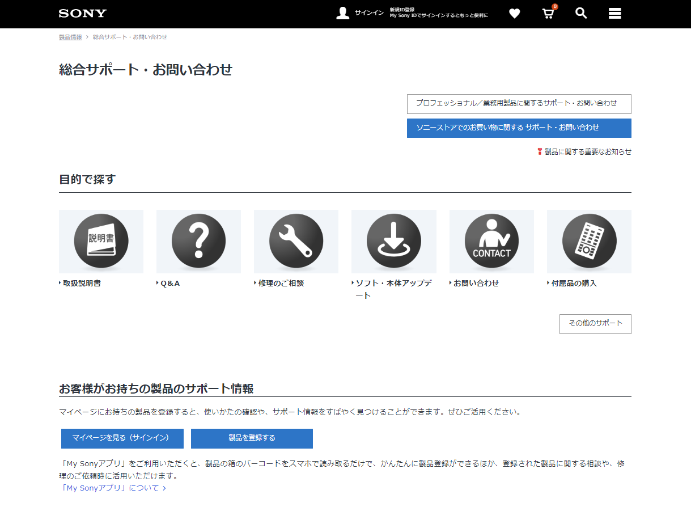Click heading お客様がお持ちの製品のサポート情報
Image resolution: width=691 pixels, height=507 pixels.
(156, 389)
